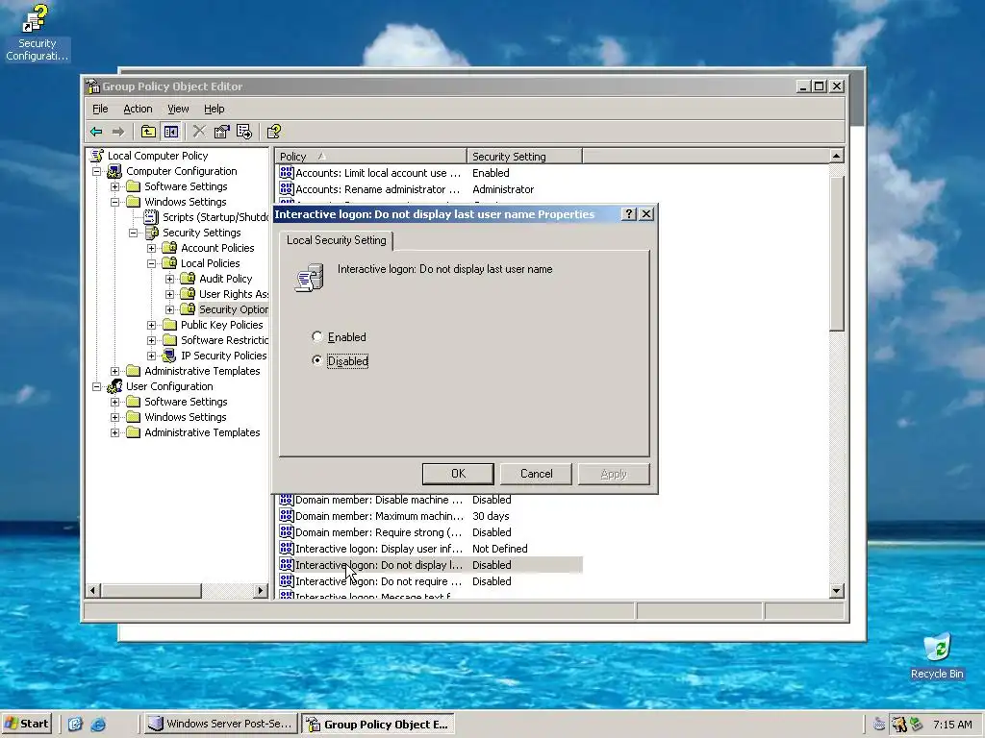Select the Disabled radio button
Image resolution: width=985 pixels, height=738 pixels.
(317, 360)
